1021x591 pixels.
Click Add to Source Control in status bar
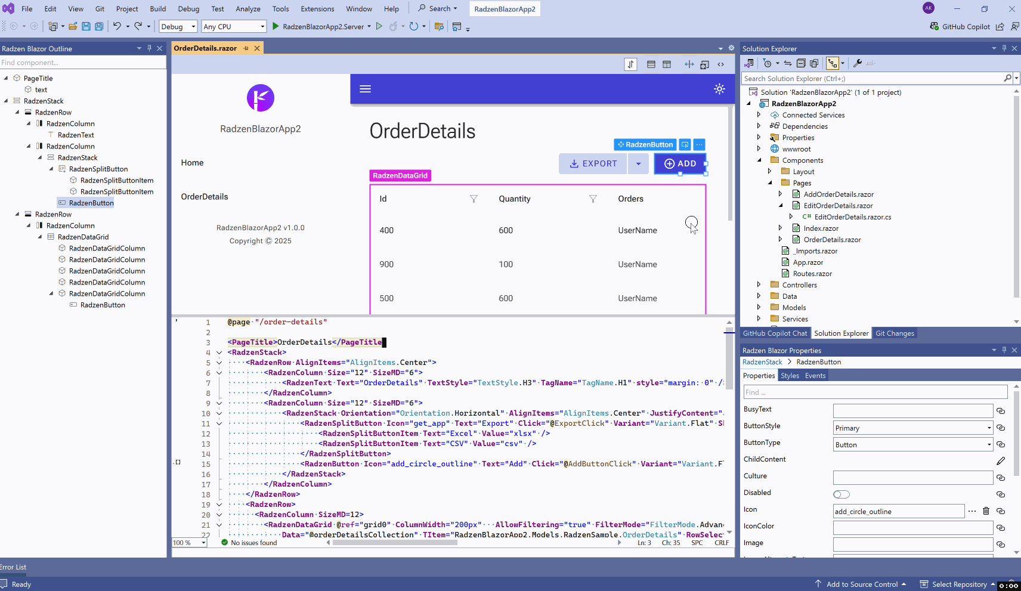click(861, 584)
